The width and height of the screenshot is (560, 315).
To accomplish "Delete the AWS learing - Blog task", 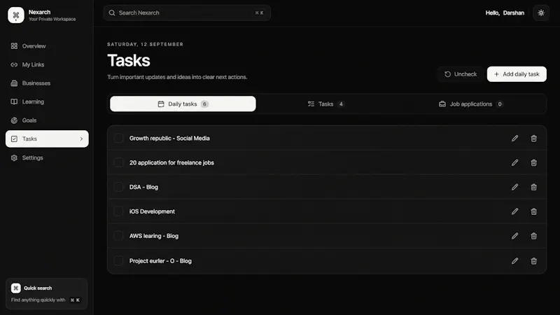I will tap(533, 236).
